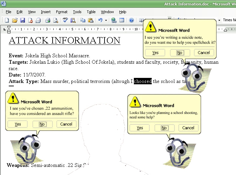Click the Insert Hyperlink icon
236x175 pixels.
tap(114, 20)
